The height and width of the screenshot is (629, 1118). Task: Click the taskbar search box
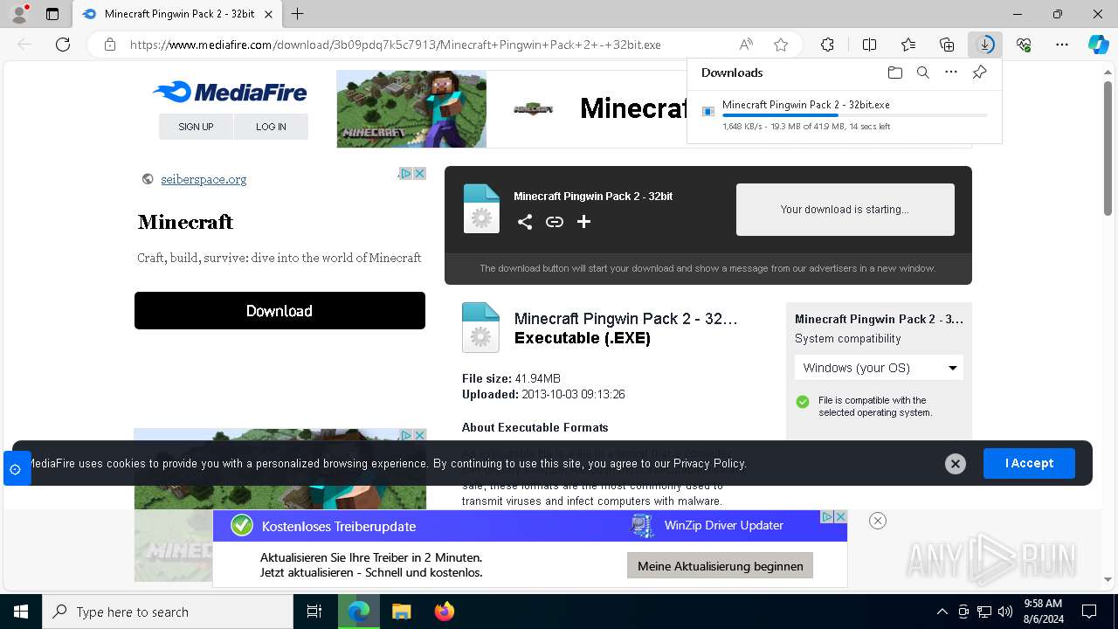pyautogui.click(x=168, y=612)
